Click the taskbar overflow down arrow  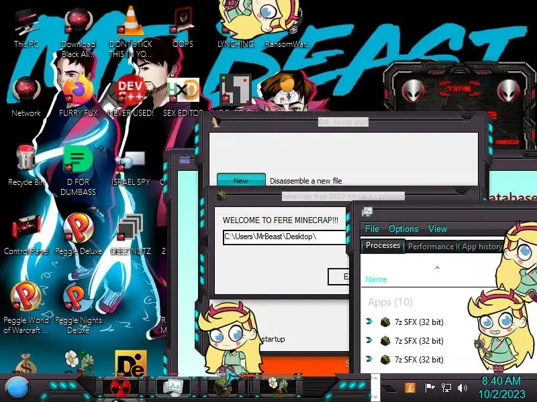[375, 397]
